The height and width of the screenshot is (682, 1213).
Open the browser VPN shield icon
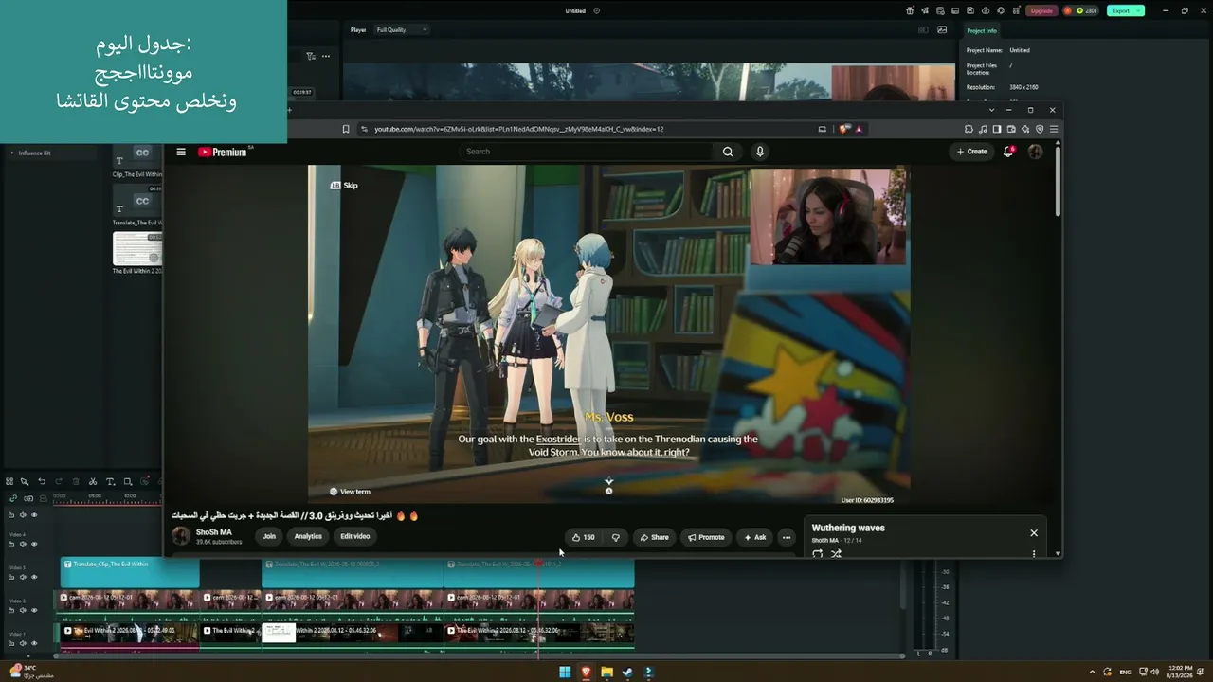(x=1040, y=129)
